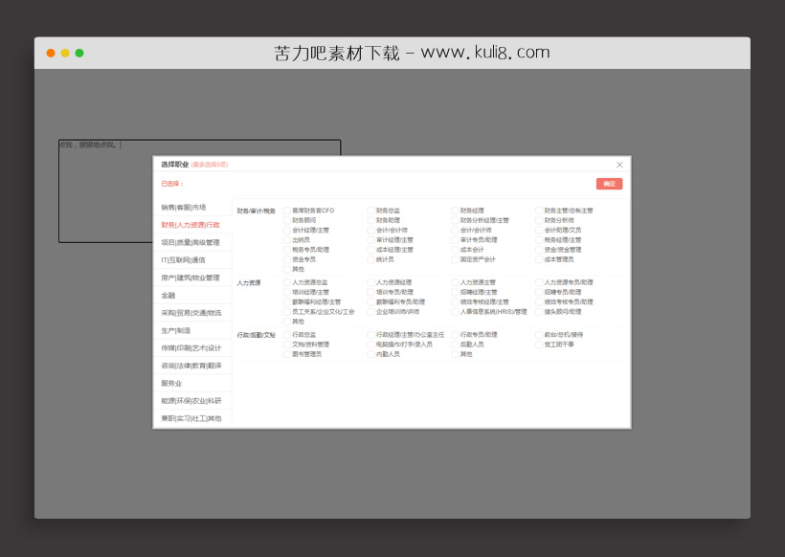
Task: Tick the 财务总监 checkbox
Action: (371, 211)
